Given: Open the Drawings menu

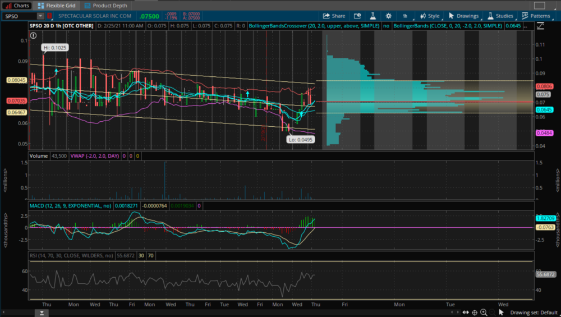Looking at the screenshot, I should [x=463, y=16].
